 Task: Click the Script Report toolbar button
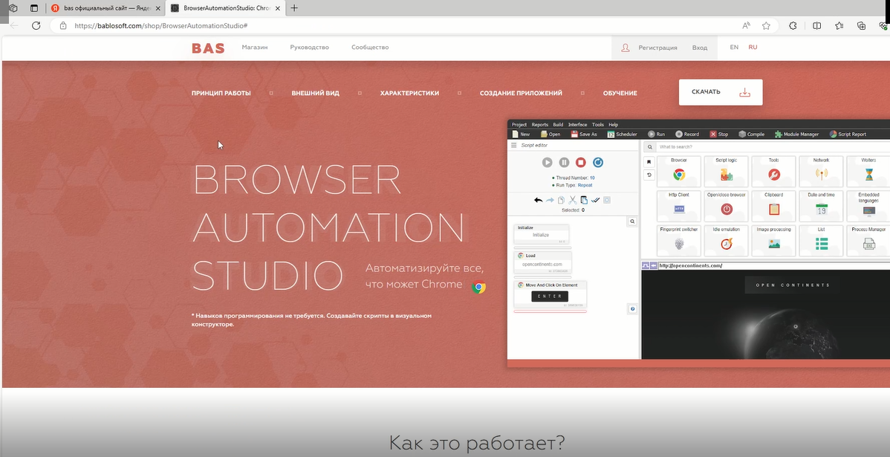[x=848, y=134]
